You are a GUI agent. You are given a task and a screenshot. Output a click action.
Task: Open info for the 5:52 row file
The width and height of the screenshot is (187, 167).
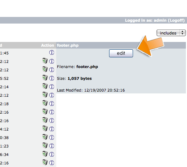click(51, 78)
